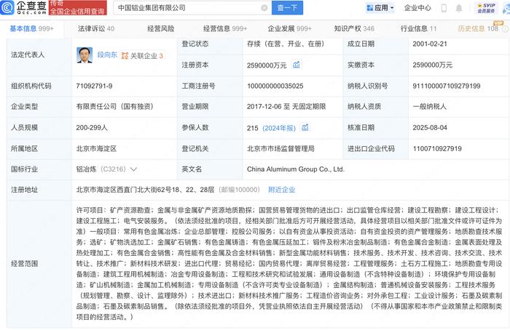Select the 200-299人 staff size value
Image resolution: width=510 pixels, height=330 pixels.
pyautogui.click(x=92, y=127)
